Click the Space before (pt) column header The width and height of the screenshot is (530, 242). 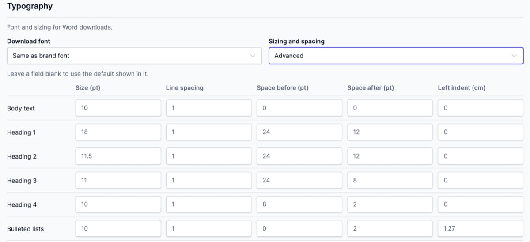[x=283, y=88]
